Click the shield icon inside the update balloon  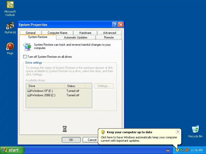(103, 132)
